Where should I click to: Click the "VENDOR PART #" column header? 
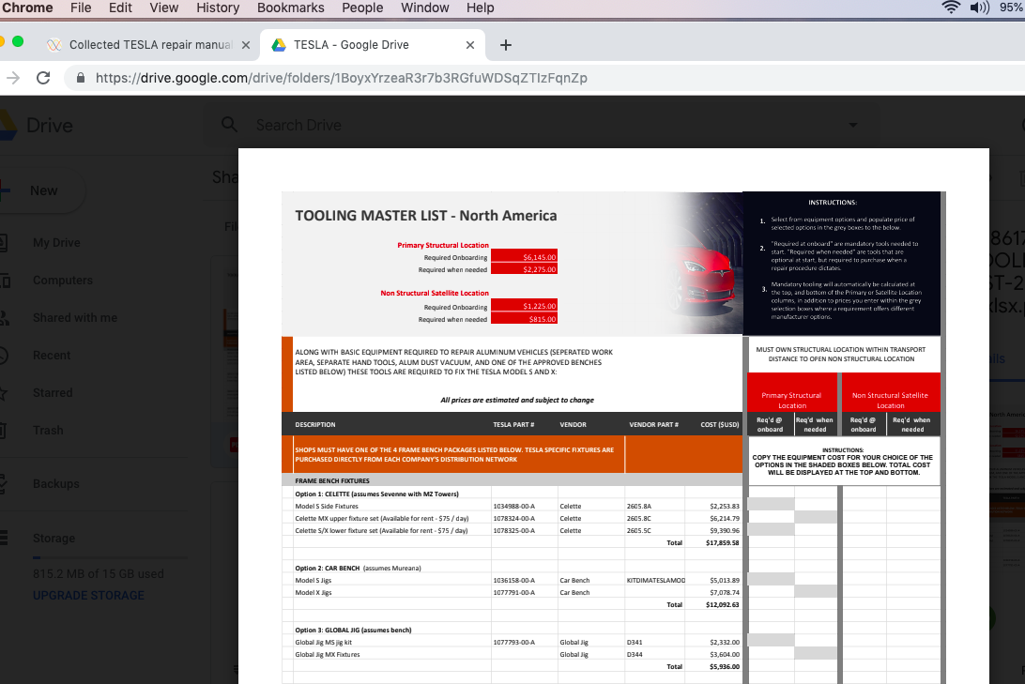tap(653, 425)
